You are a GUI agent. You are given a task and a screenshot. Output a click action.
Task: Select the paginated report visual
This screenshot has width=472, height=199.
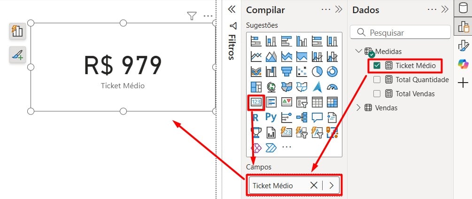(x=271, y=132)
